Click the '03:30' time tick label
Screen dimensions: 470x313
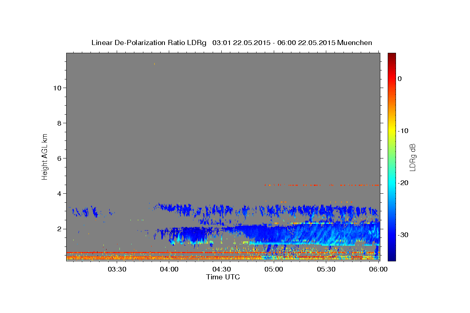tap(117, 269)
